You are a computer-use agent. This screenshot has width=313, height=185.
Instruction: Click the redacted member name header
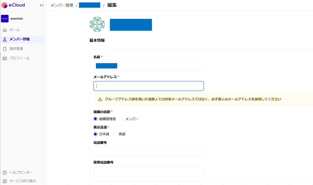point(131,25)
